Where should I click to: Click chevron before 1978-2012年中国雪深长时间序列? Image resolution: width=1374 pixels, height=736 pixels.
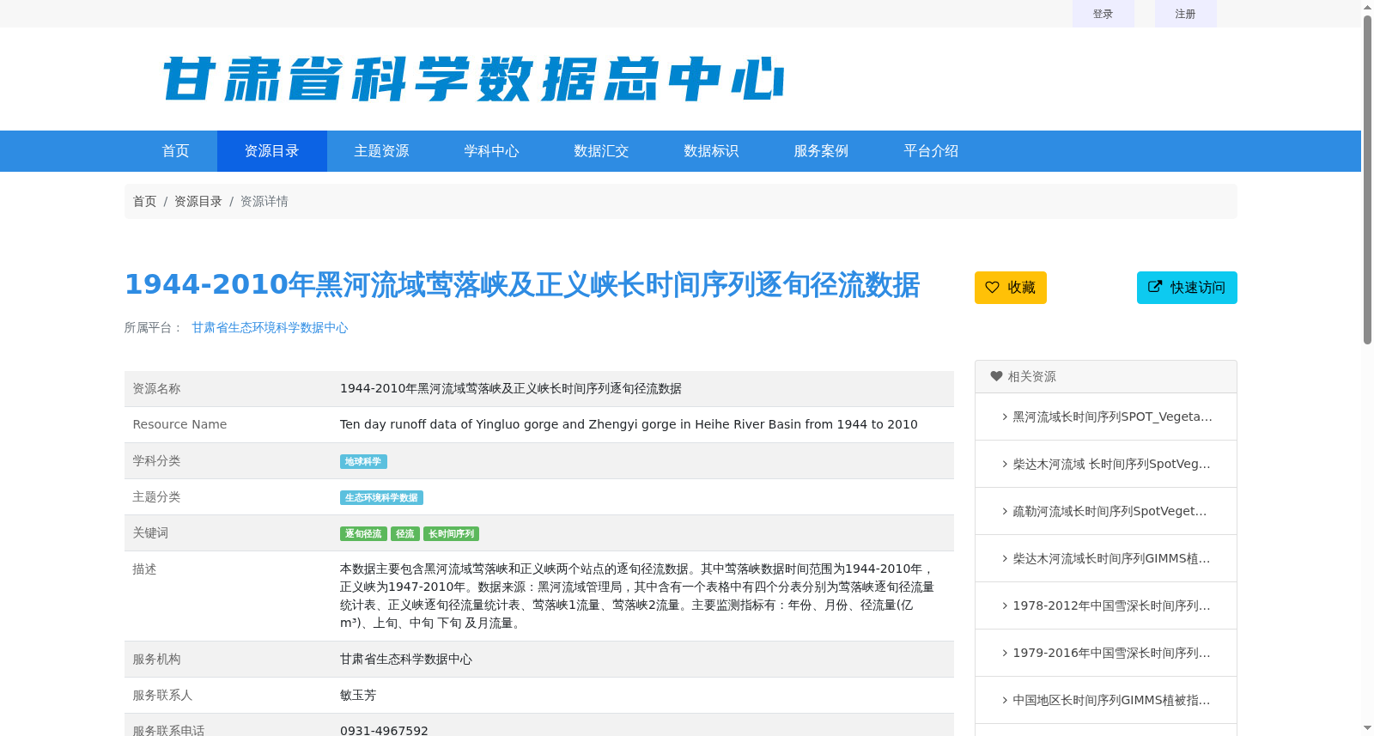pyautogui.click(x=1005, y=605)
